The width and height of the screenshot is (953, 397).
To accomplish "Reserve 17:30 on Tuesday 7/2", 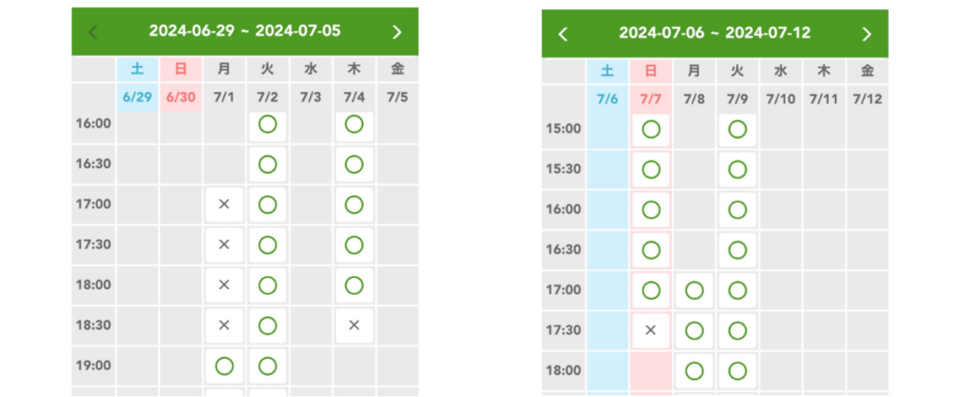I will pos(267,245).
